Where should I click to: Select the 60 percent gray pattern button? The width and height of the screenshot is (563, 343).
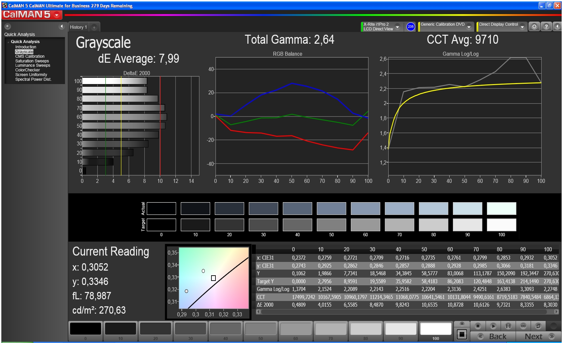pos(296,331)
